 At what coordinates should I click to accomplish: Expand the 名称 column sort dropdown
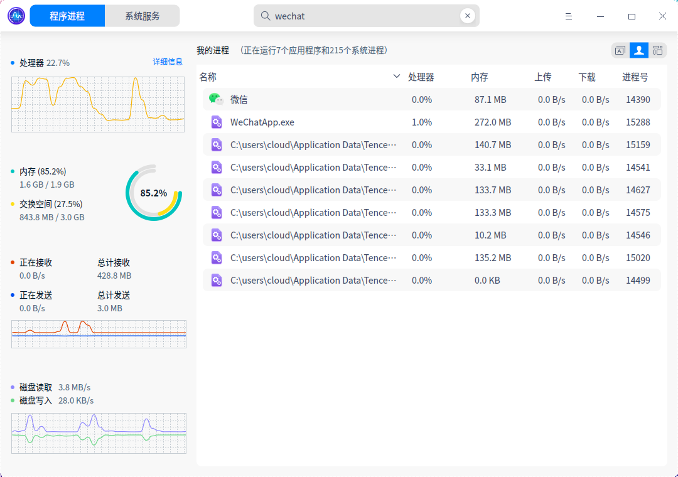pyautogui.click(x=396, y=76)
